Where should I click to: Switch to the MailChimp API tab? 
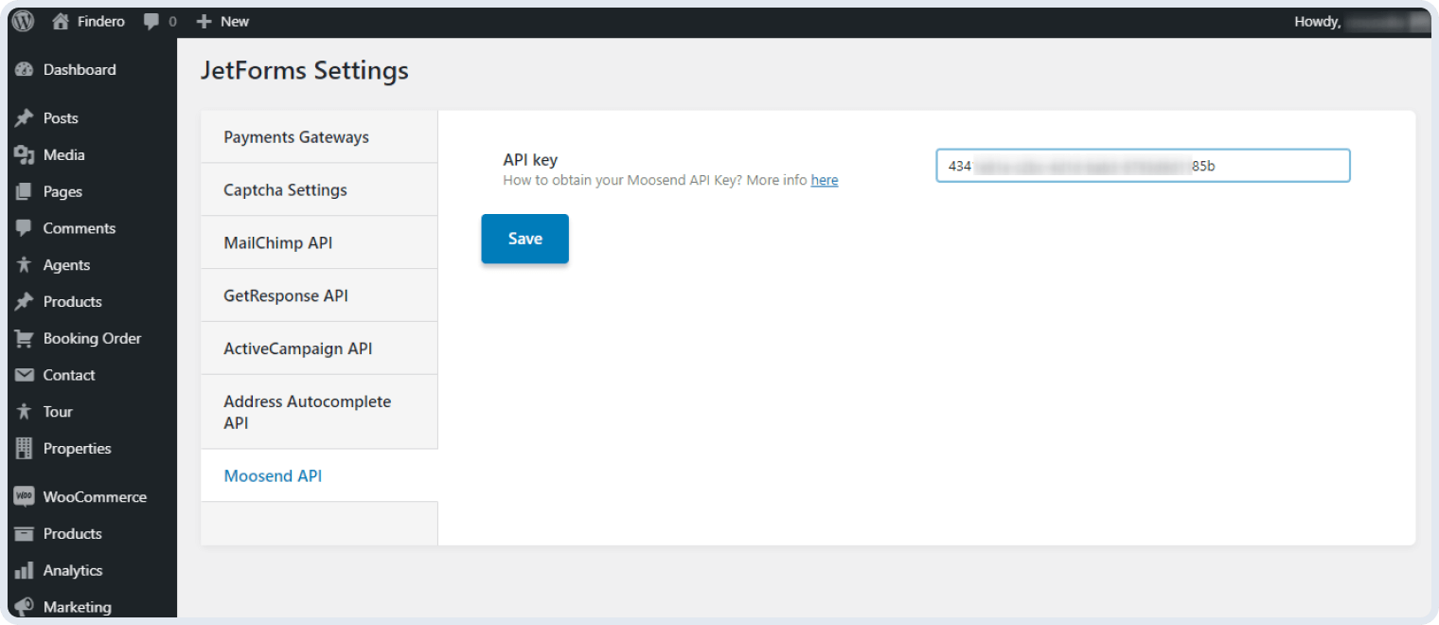click(x=277, y=242)
